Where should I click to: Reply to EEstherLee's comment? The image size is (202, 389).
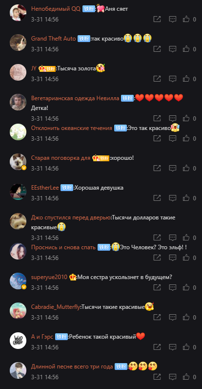(x=173, y=198)
